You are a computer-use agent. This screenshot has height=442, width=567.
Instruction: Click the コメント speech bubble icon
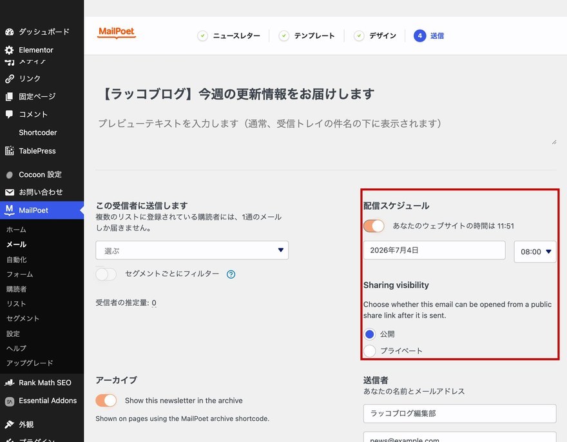click(x=10, y=114)
